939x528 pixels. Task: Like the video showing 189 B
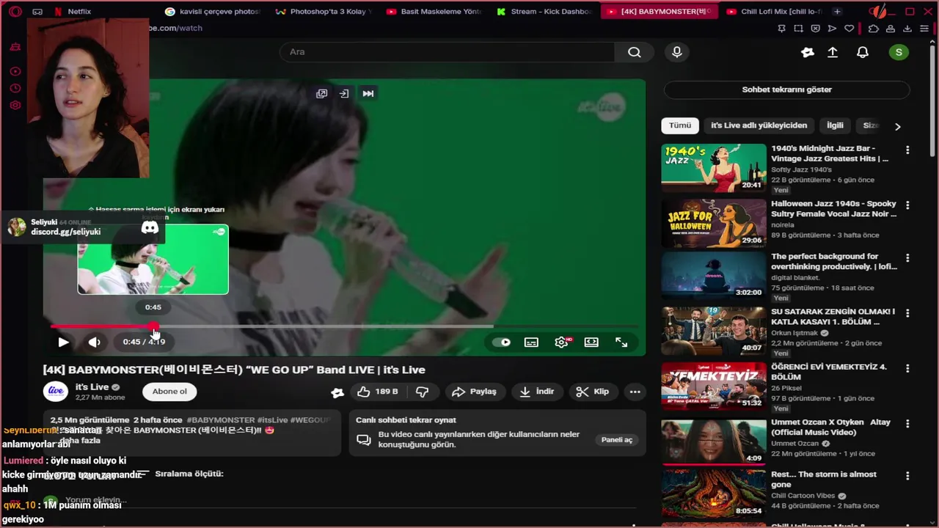377,392
